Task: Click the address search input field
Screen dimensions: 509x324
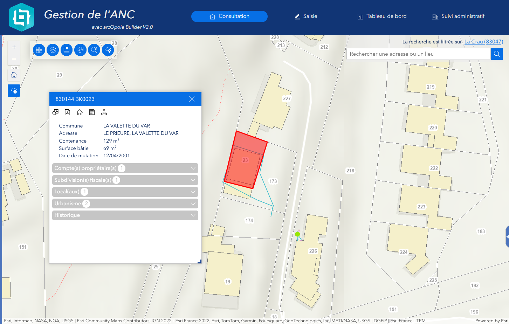Action: 418,54
